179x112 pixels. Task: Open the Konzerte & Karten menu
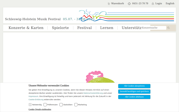[26, 28]
